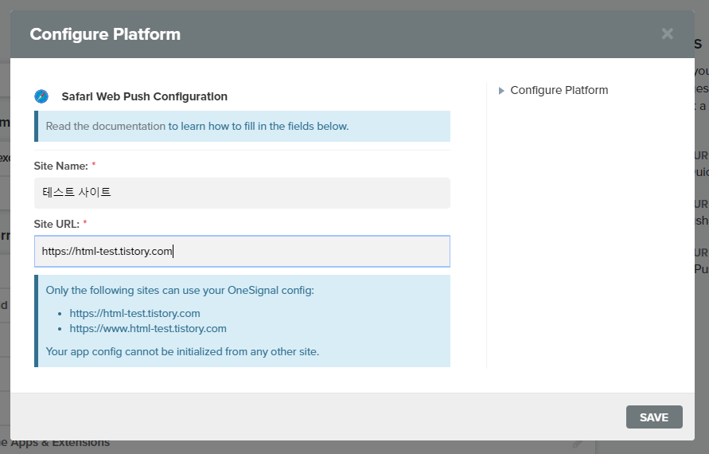Viewport: 709px width, 454px height.
Task: Click the triangle arrow beside Configure Platform step
Action: [x=501, y=91]
